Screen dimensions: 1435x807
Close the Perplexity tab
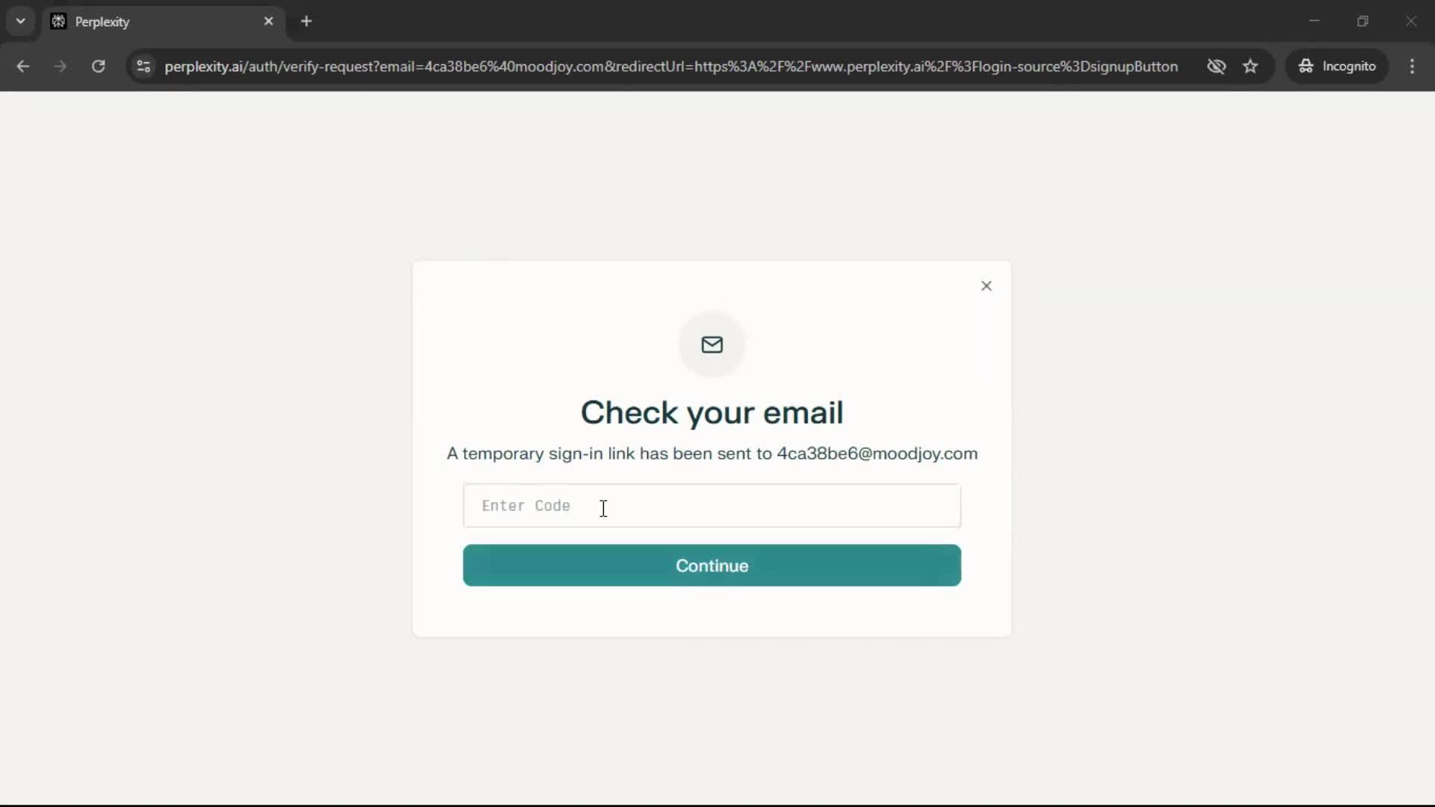coord(268,22)
